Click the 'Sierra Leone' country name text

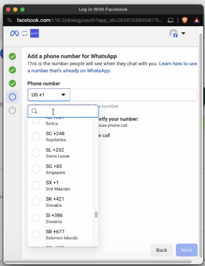[58, 156]
